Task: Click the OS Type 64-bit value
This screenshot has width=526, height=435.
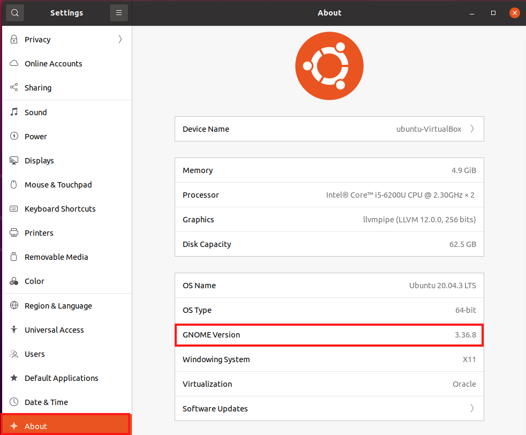Action: (465, 310)
